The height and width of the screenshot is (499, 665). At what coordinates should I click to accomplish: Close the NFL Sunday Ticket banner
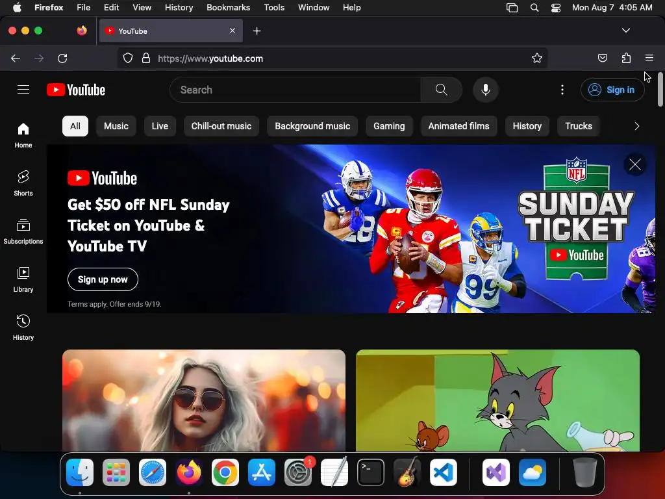click(635, 164)
